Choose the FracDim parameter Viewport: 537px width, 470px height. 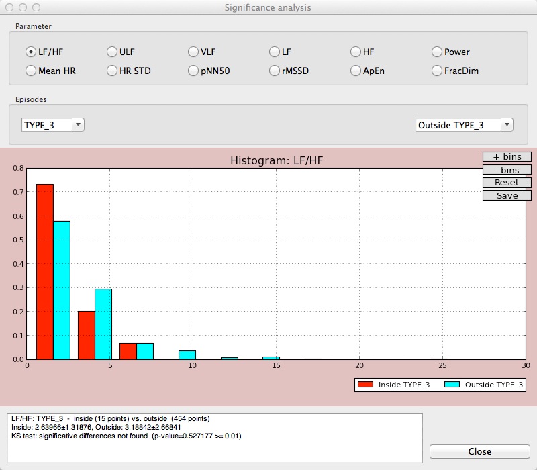pyautogui.click(x=437, y=70)
